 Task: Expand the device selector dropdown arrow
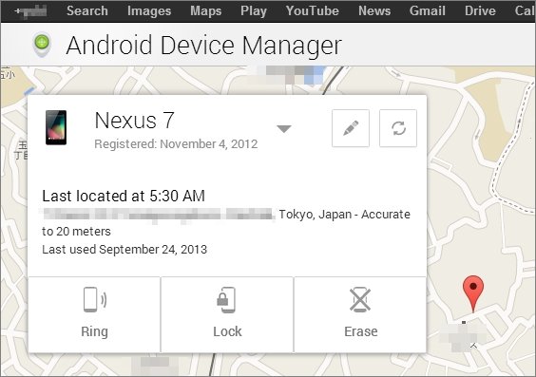pos(284,129)
